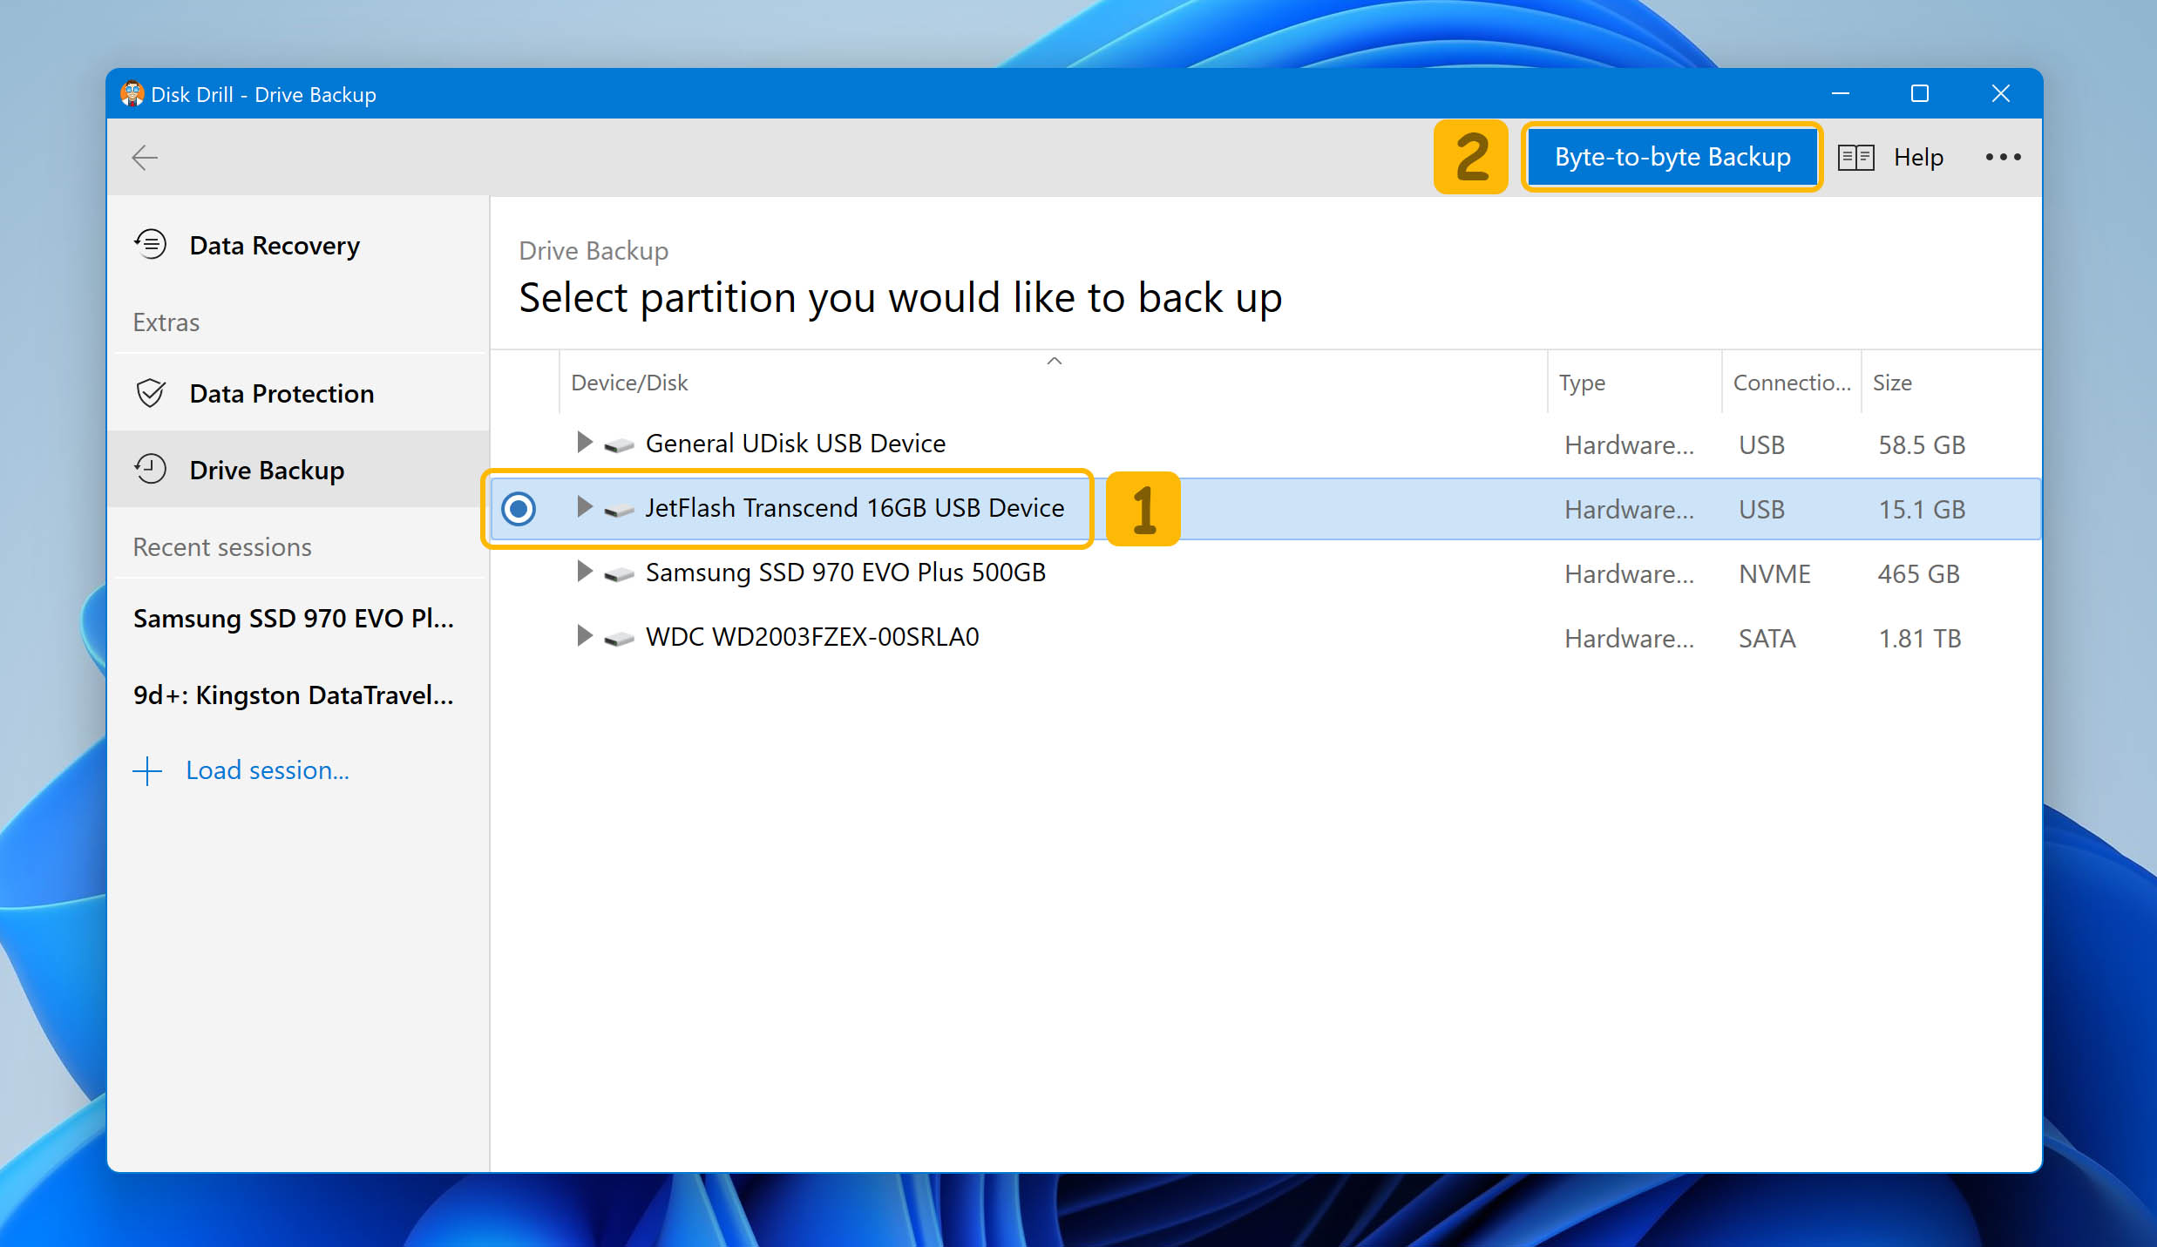
Task: Select WDC WD2003FZEX-00SRLA0 disk name
Action: click(x=812, y=637)
